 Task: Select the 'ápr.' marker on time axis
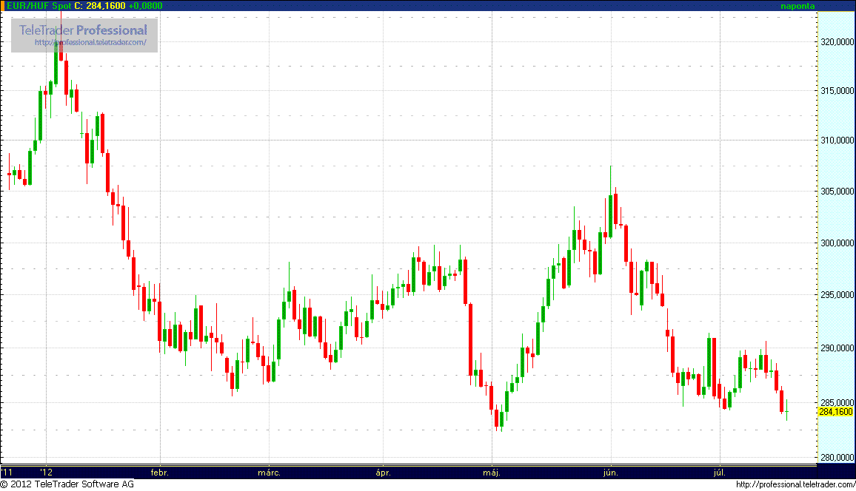tap(383, 471)
